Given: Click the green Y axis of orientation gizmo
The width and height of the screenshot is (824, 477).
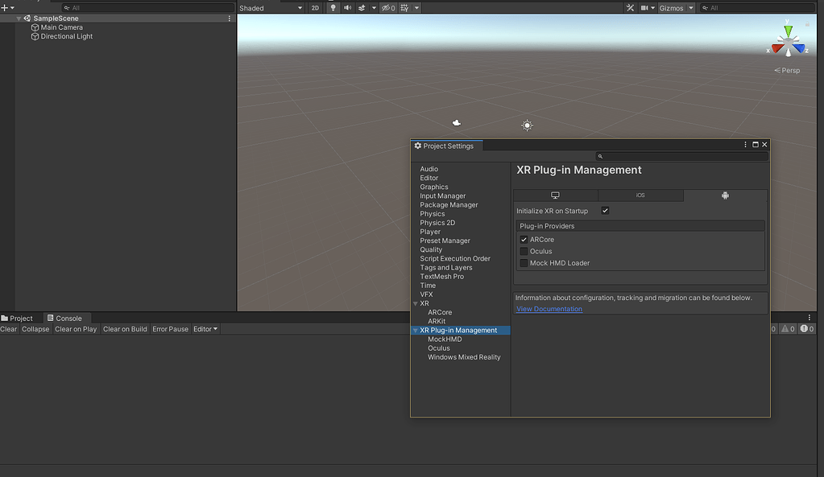Looking at the screenshot, I should click(x=788, y=31).
